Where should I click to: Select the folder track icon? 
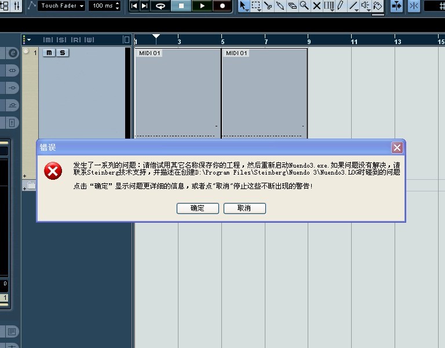pyautogui.click(x=31, y=186)
